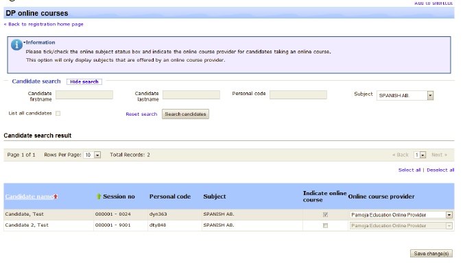Go back to registration home page
This screenshot has width=465, height=267.
(44, 24)
